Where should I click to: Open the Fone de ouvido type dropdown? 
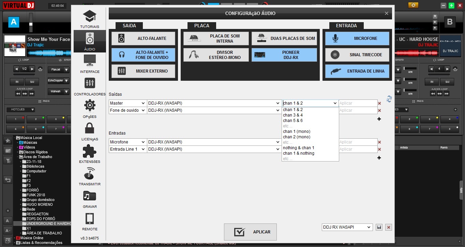point(128,110)
